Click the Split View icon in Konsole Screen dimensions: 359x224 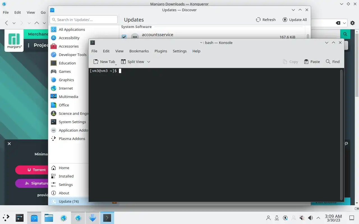(123, 62)
